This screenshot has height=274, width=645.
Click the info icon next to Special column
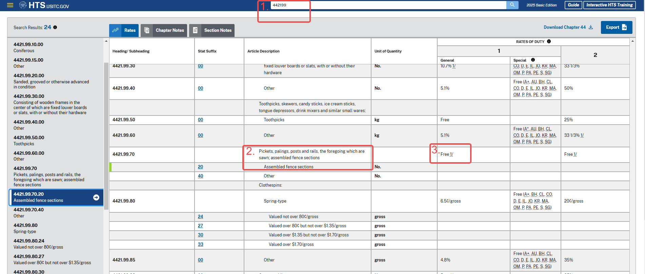pyautogui.click(x=533, y=60)
